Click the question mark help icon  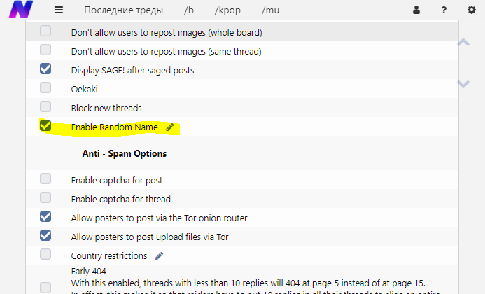click(x=444, y=10)
